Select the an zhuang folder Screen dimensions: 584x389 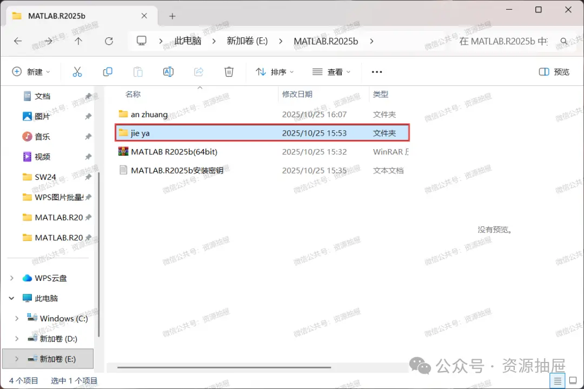262,115
